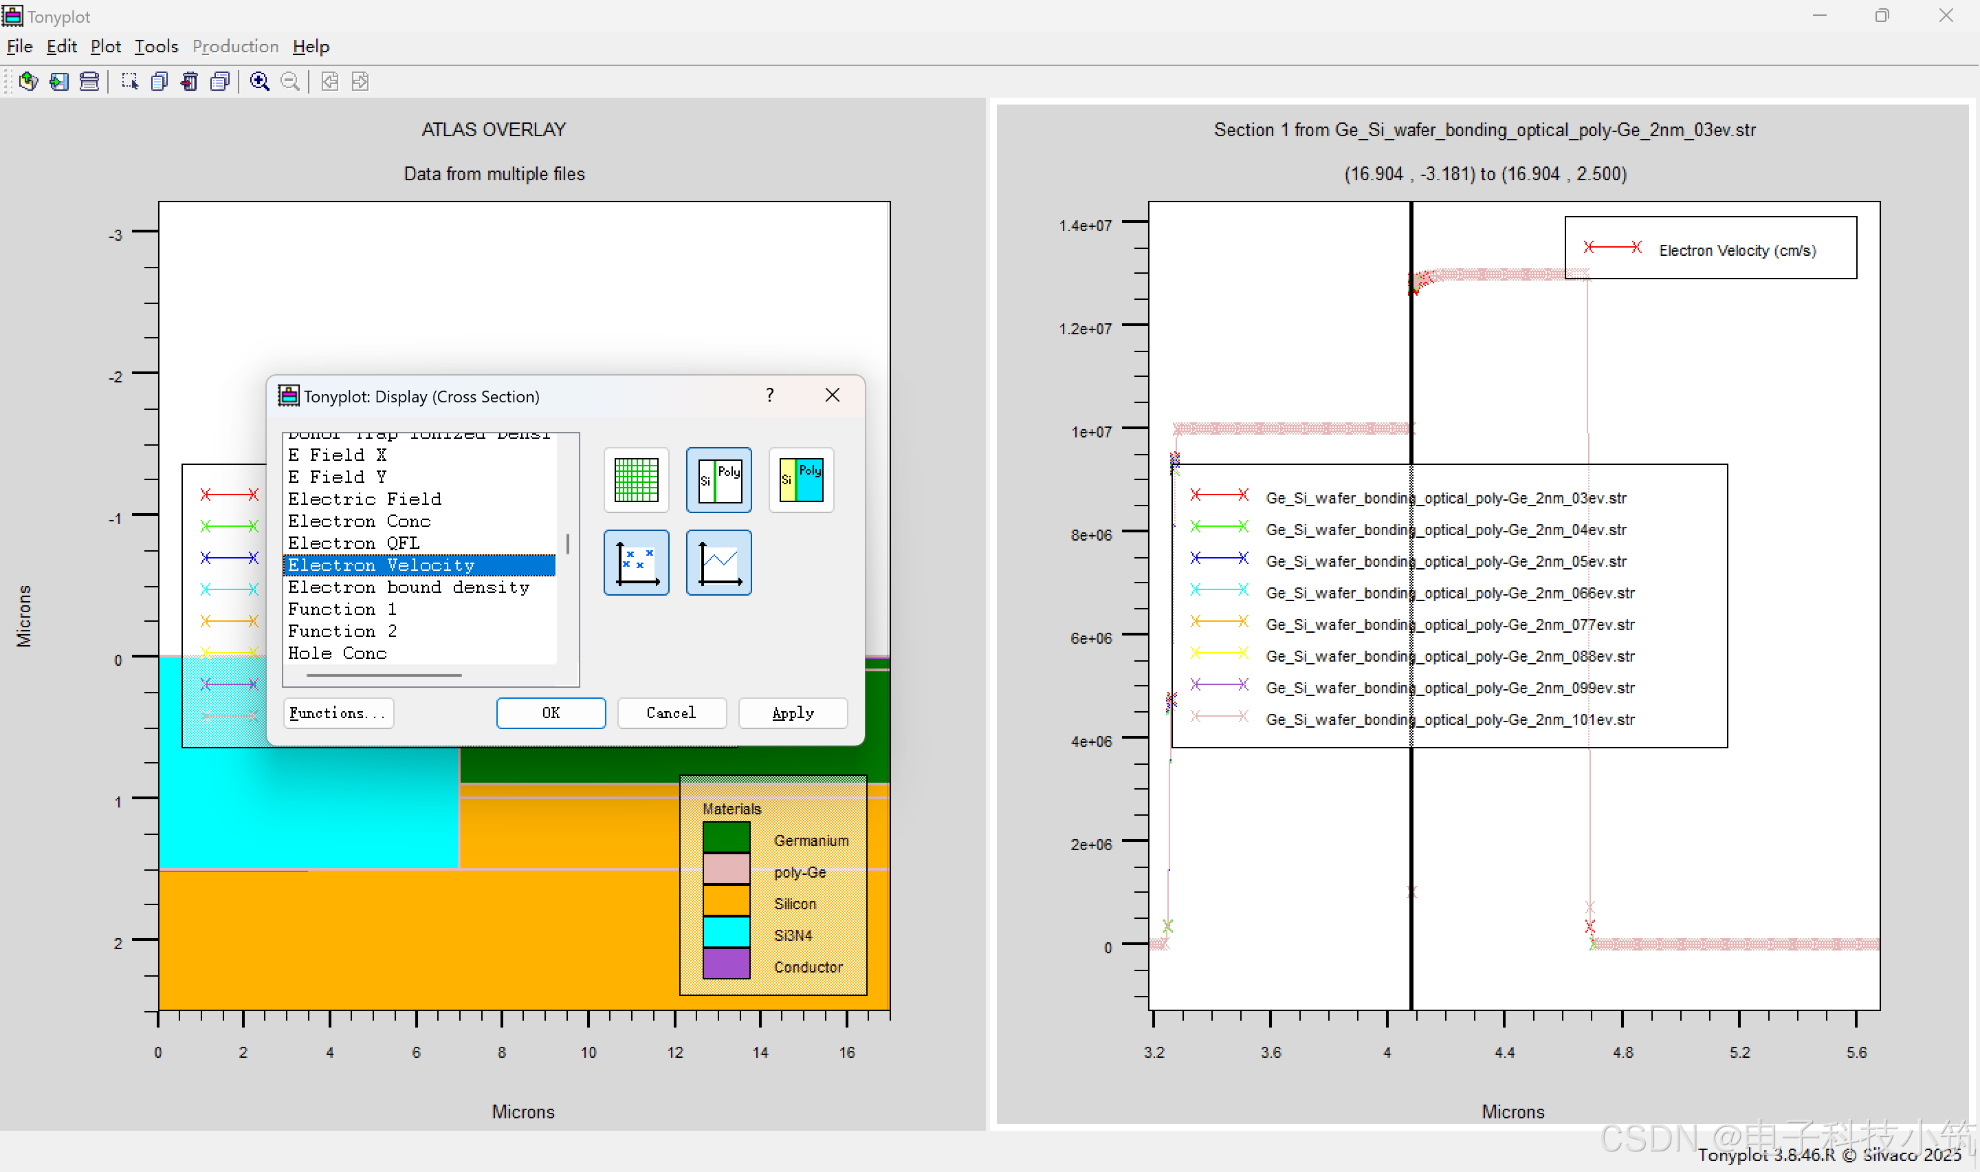Click the Germanium green color swatch in the Materials legend

click(726, 837)
